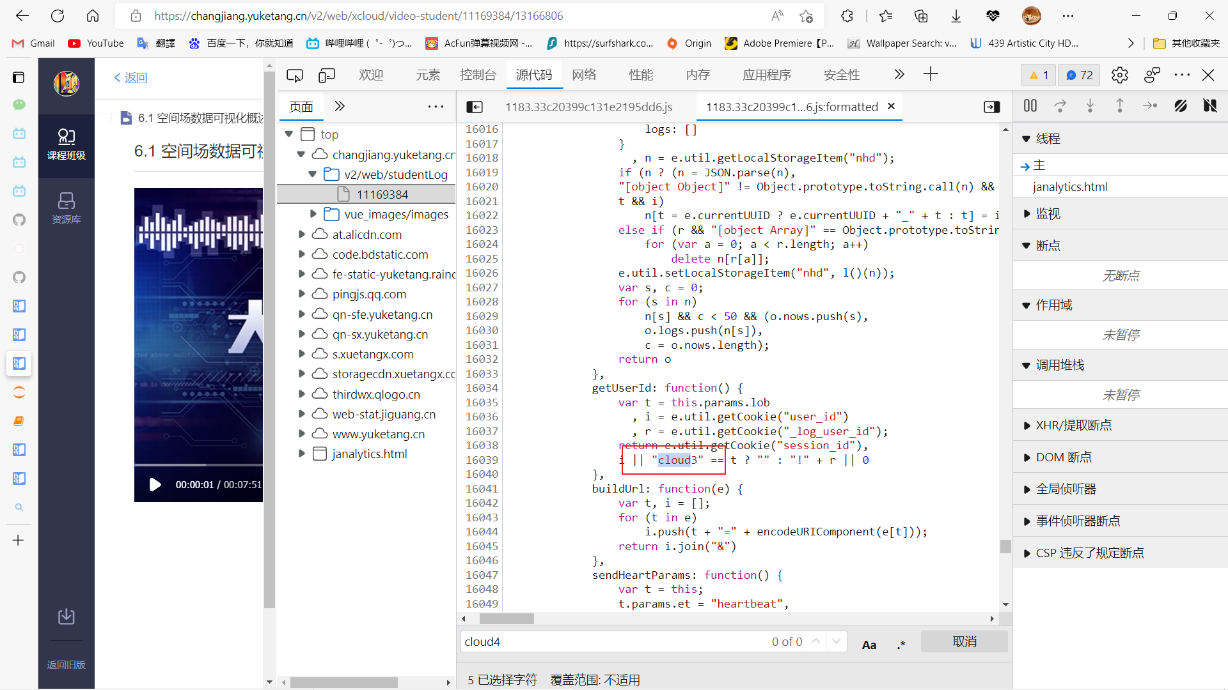Expand the qn-sfe.yuketang.cn domain node
Viewport: 1228px width, 690px height.
point(301,314)
